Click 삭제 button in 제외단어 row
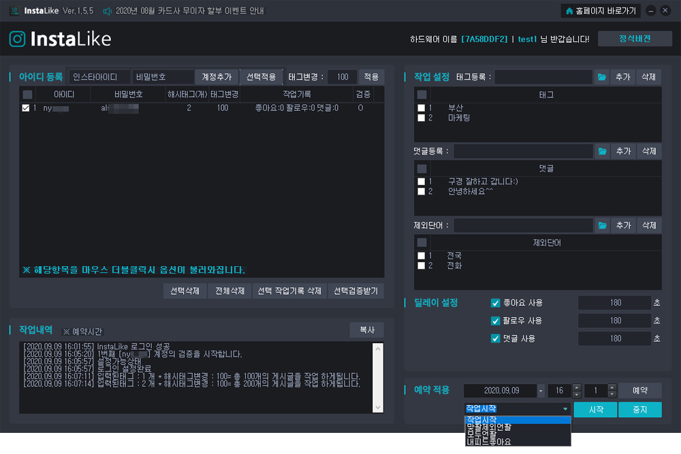Screen dimensions: 681x454 click(x=649, y=225)
